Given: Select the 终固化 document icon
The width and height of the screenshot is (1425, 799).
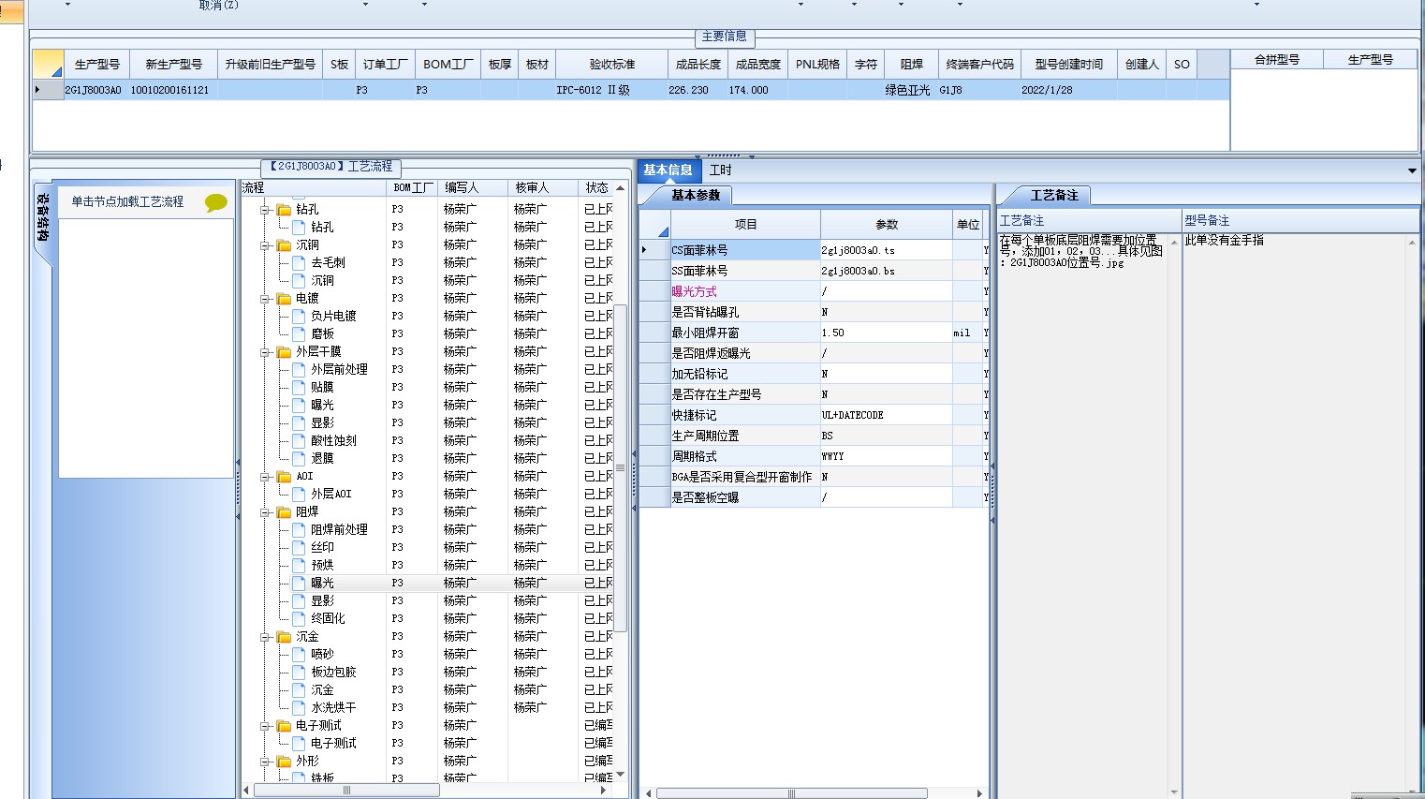Looking at the screenshot, I should click(x=299, y=618).
